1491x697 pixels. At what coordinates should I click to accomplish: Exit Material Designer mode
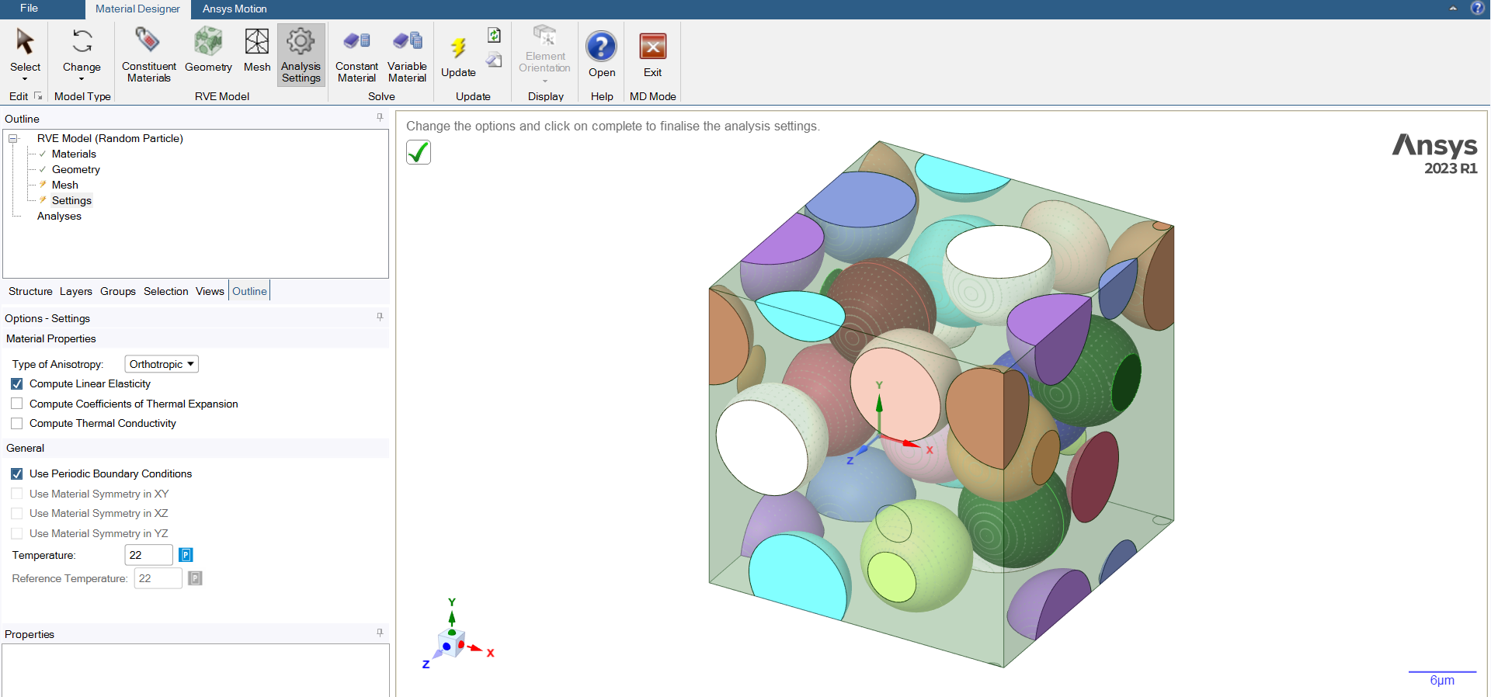pos(653,47)
